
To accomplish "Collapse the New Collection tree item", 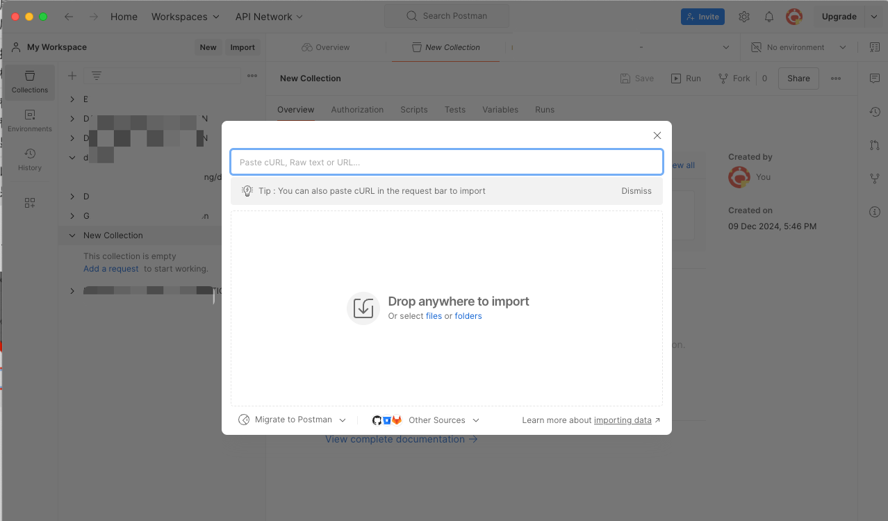I will [x=72, y=235].
